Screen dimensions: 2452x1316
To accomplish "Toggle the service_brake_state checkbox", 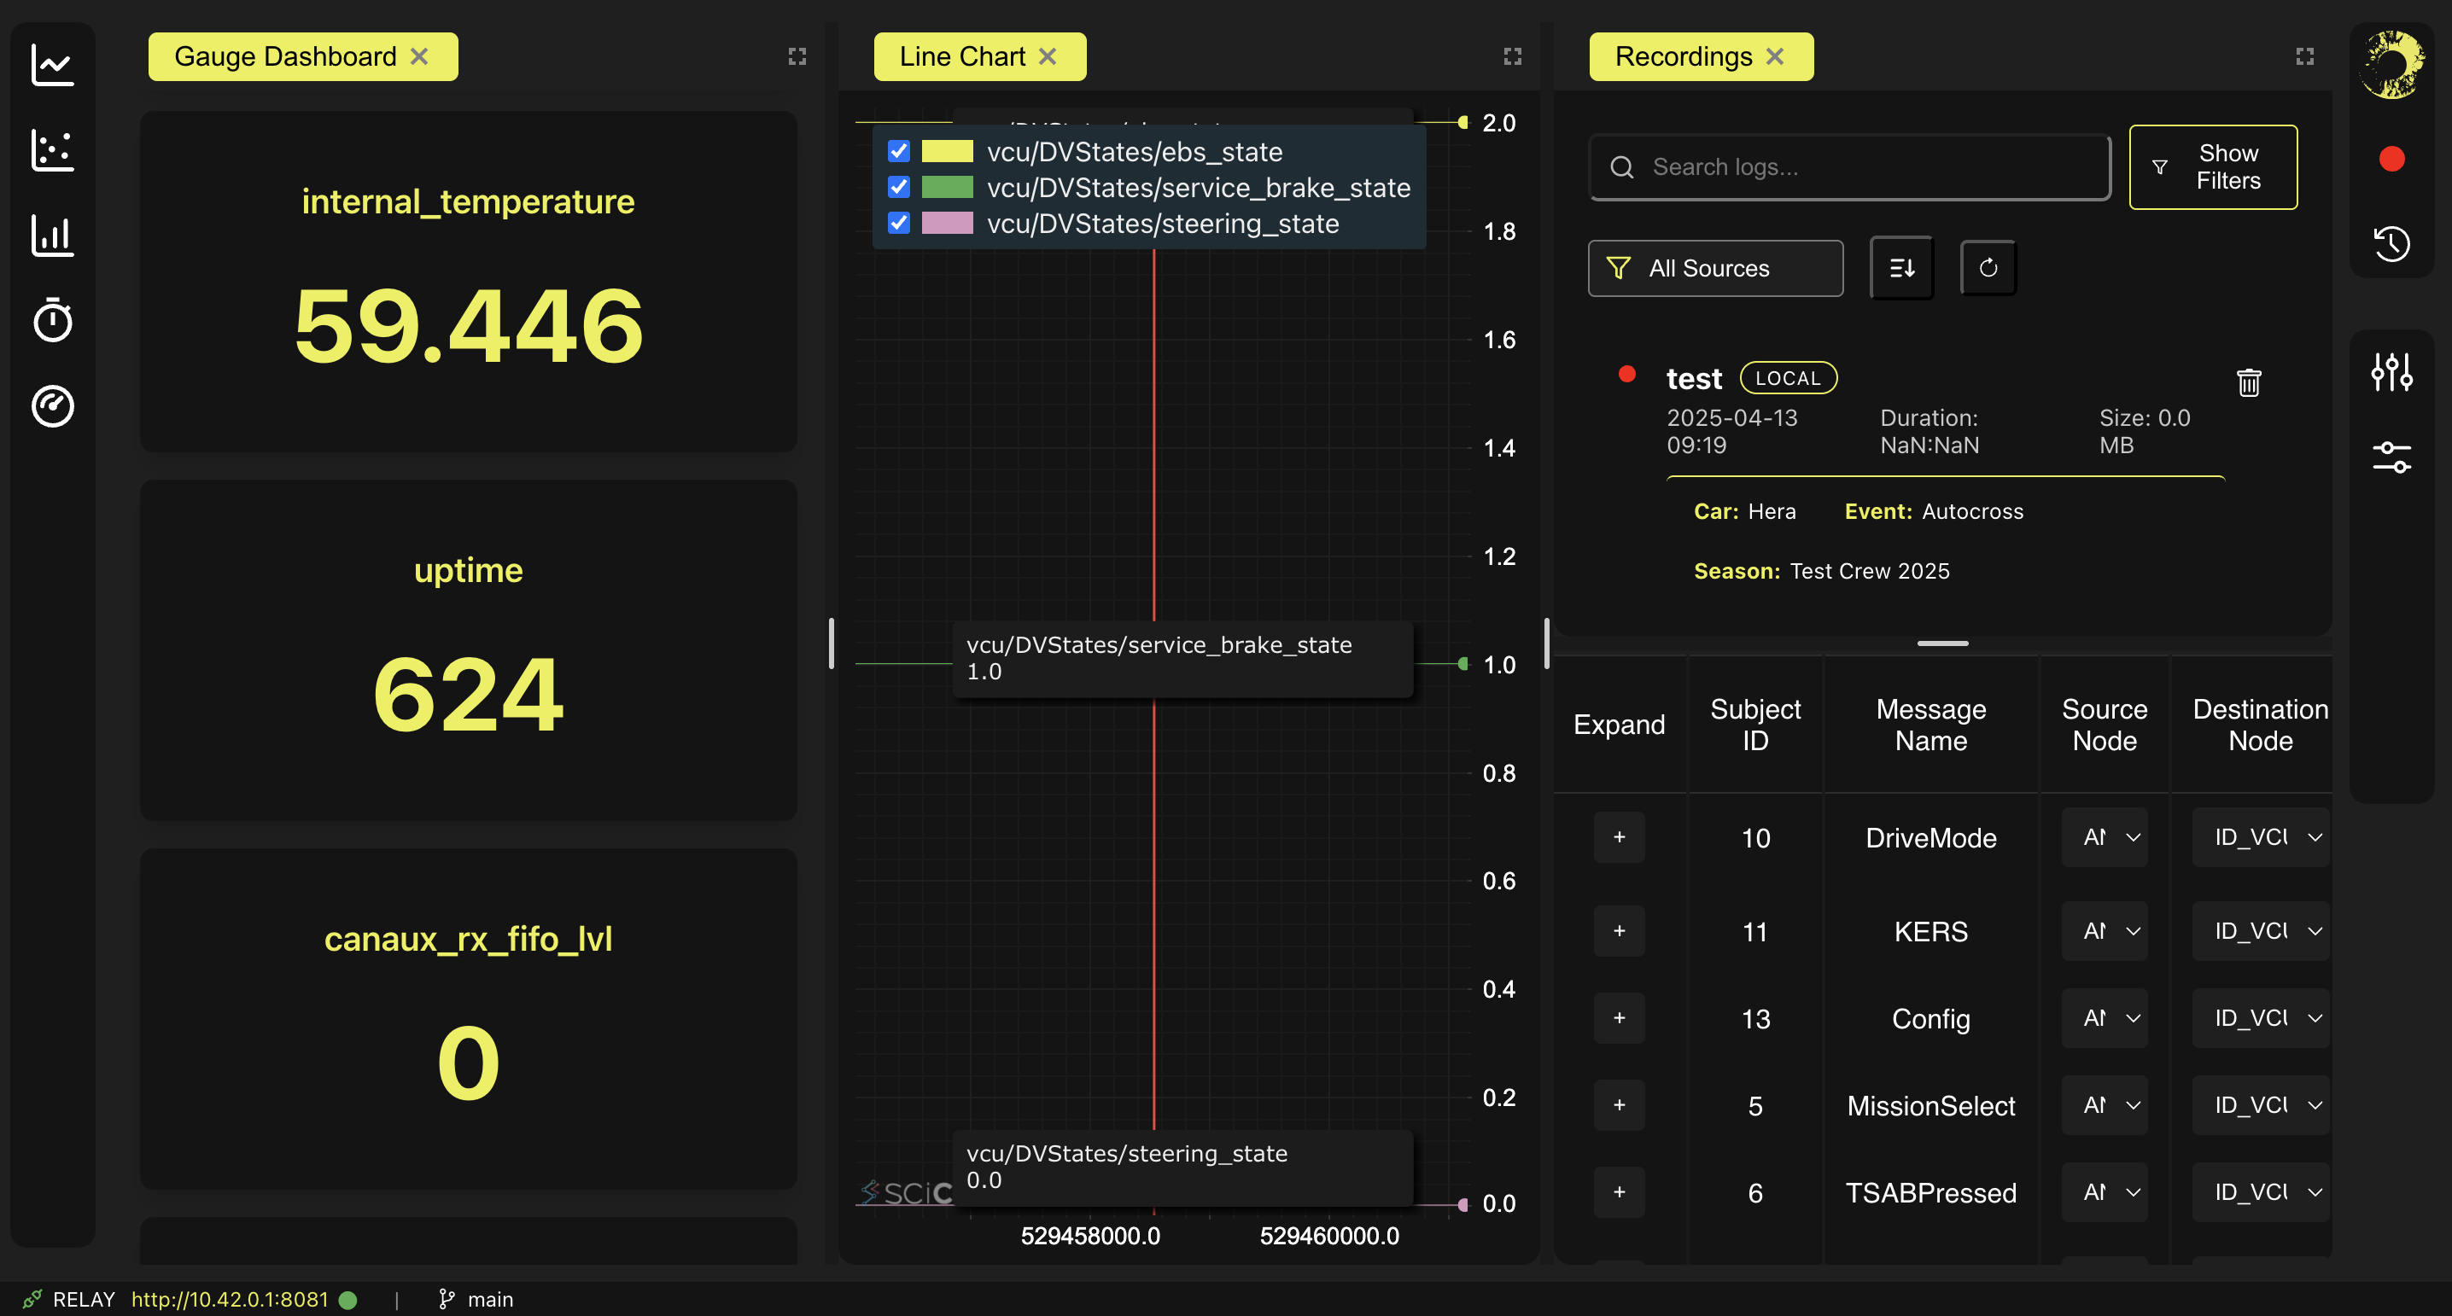I will tap(898, 188).
